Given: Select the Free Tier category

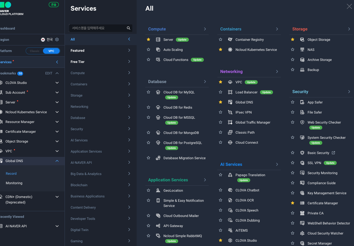Looking at the screenshot, I should coord(101,62).
